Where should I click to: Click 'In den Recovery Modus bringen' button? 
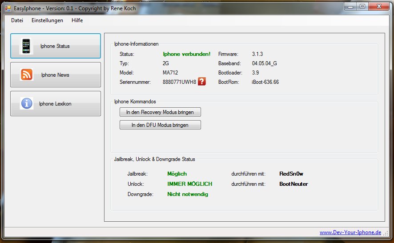[x=160, y=112]
